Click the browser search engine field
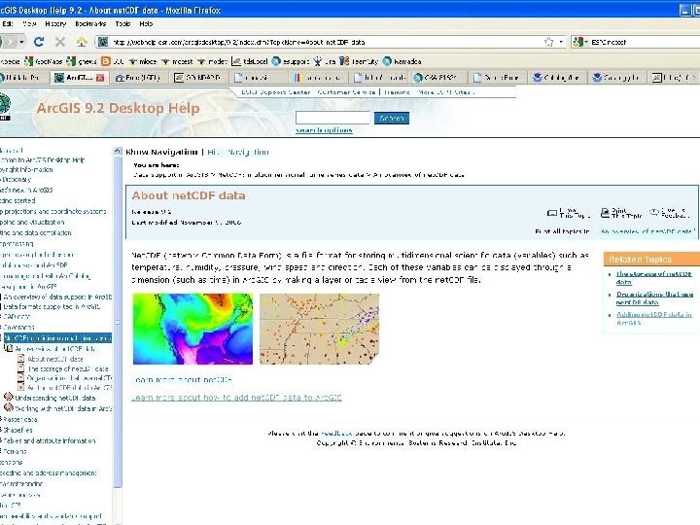Image resolution: width=700 pixels, height=525 pixels. [x=645, y=42]
